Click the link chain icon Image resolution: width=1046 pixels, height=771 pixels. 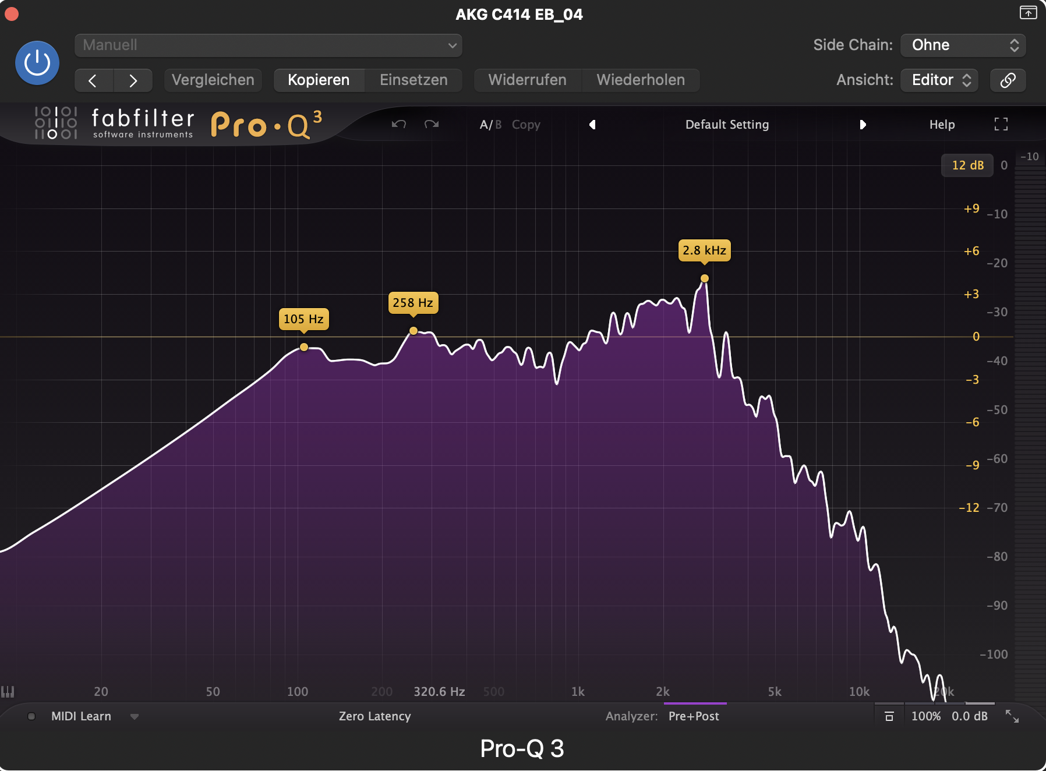click(x=1008, y=80)
